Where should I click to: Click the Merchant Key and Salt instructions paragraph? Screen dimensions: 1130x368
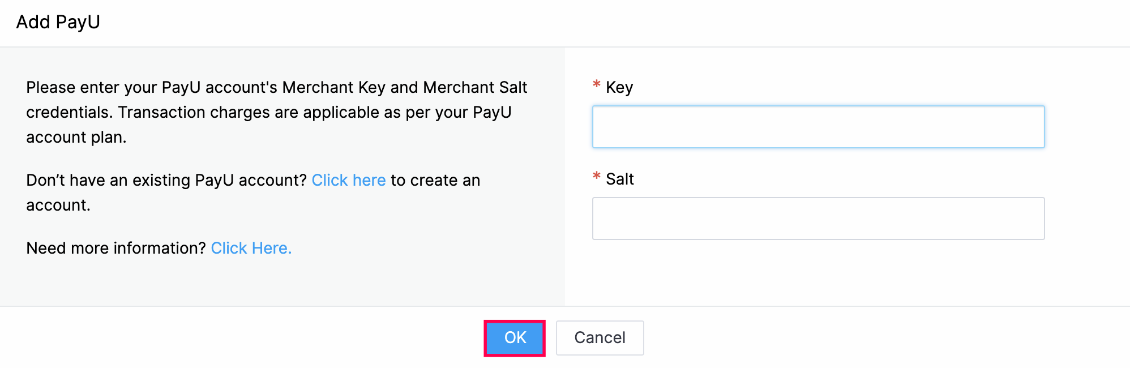277,112
